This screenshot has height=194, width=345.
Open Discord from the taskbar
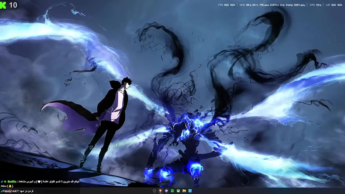point(166,191)
